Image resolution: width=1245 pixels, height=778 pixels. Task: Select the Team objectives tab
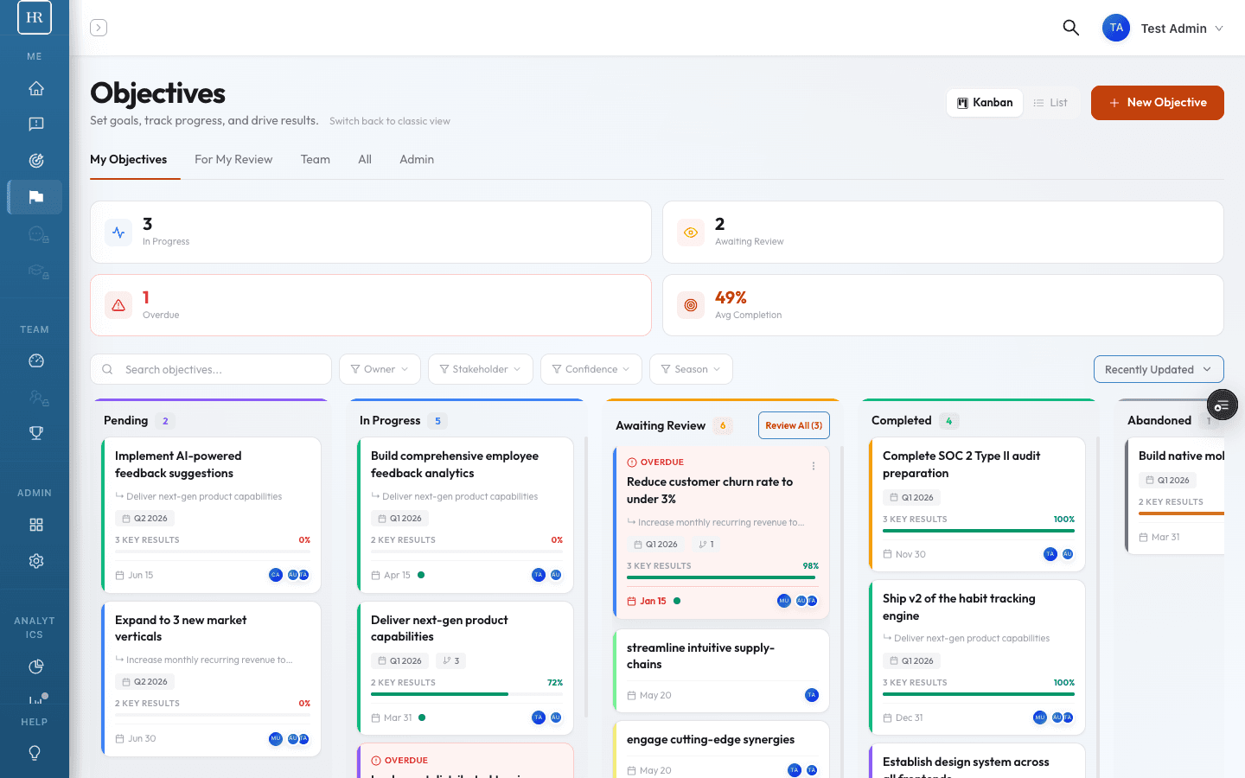click(315, 159)
